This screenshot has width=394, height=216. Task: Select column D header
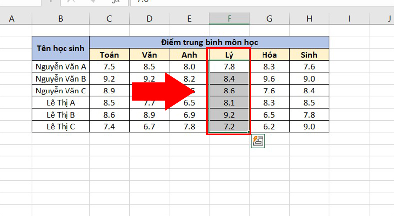[x=149, y=19]
